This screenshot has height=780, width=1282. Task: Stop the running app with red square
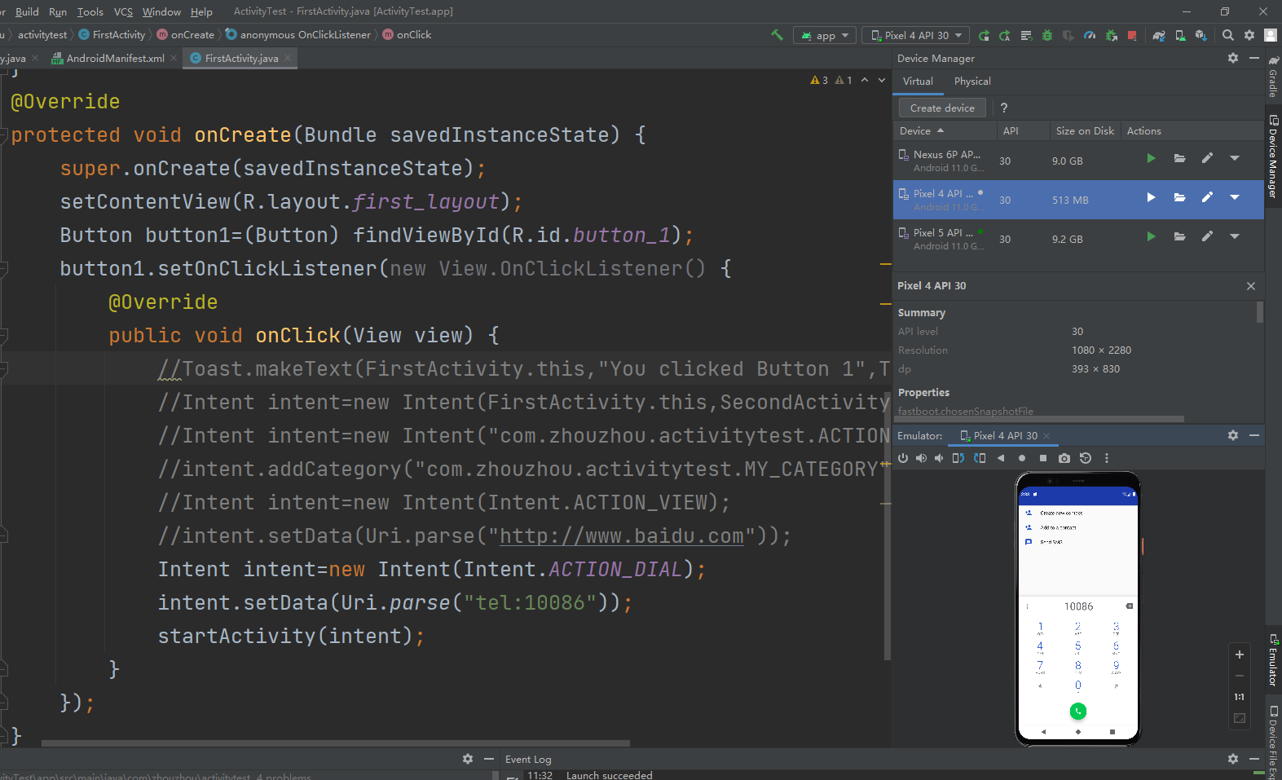pyautogui.click(x=1132, y=35)
